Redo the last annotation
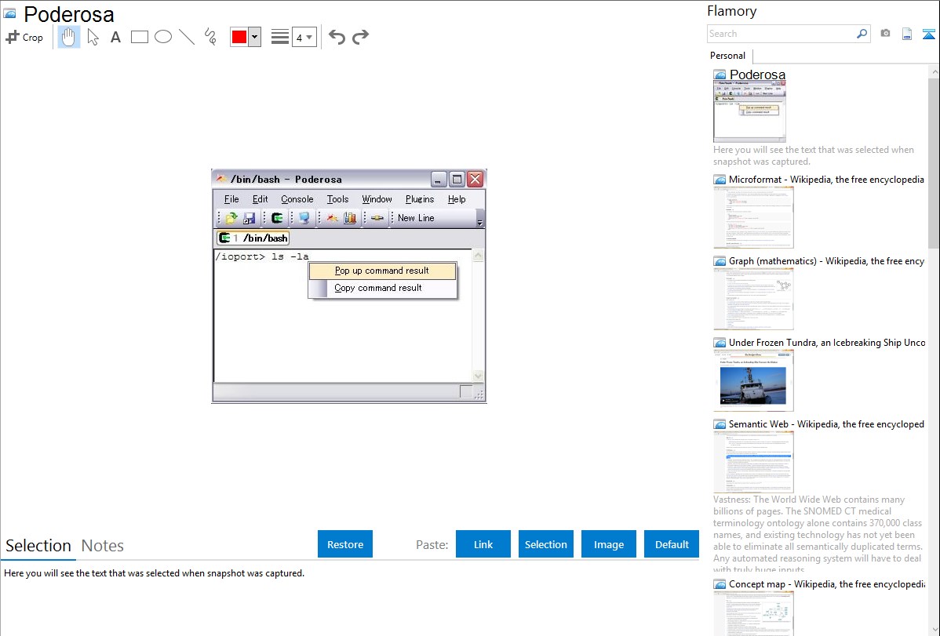Viewport: 940px width, 636px height. (x=360, y=37)
